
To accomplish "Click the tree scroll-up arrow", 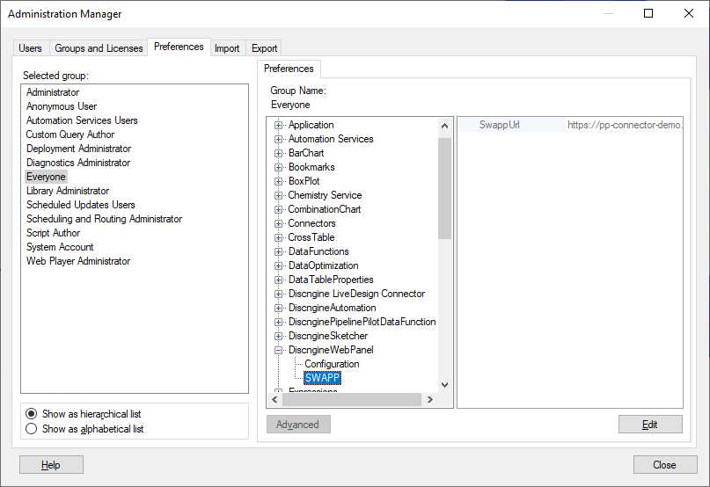I will pos(444,126).
